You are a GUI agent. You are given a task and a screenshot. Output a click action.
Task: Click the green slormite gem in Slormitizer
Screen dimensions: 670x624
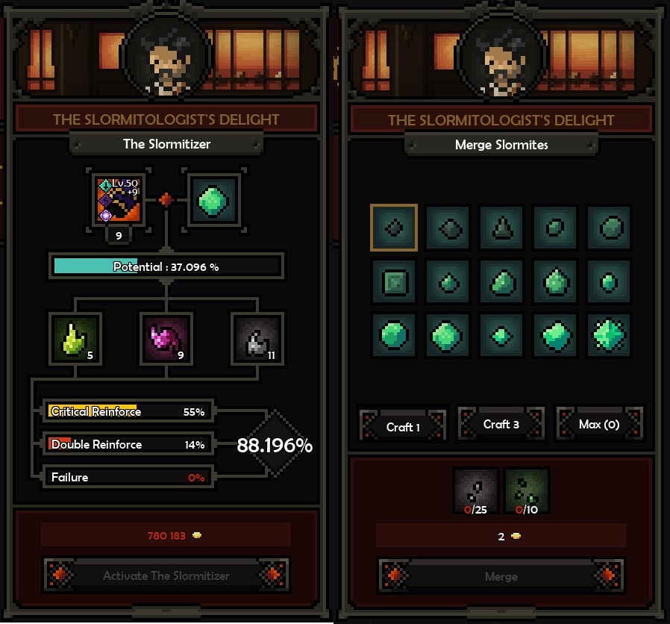pos(213,200)
